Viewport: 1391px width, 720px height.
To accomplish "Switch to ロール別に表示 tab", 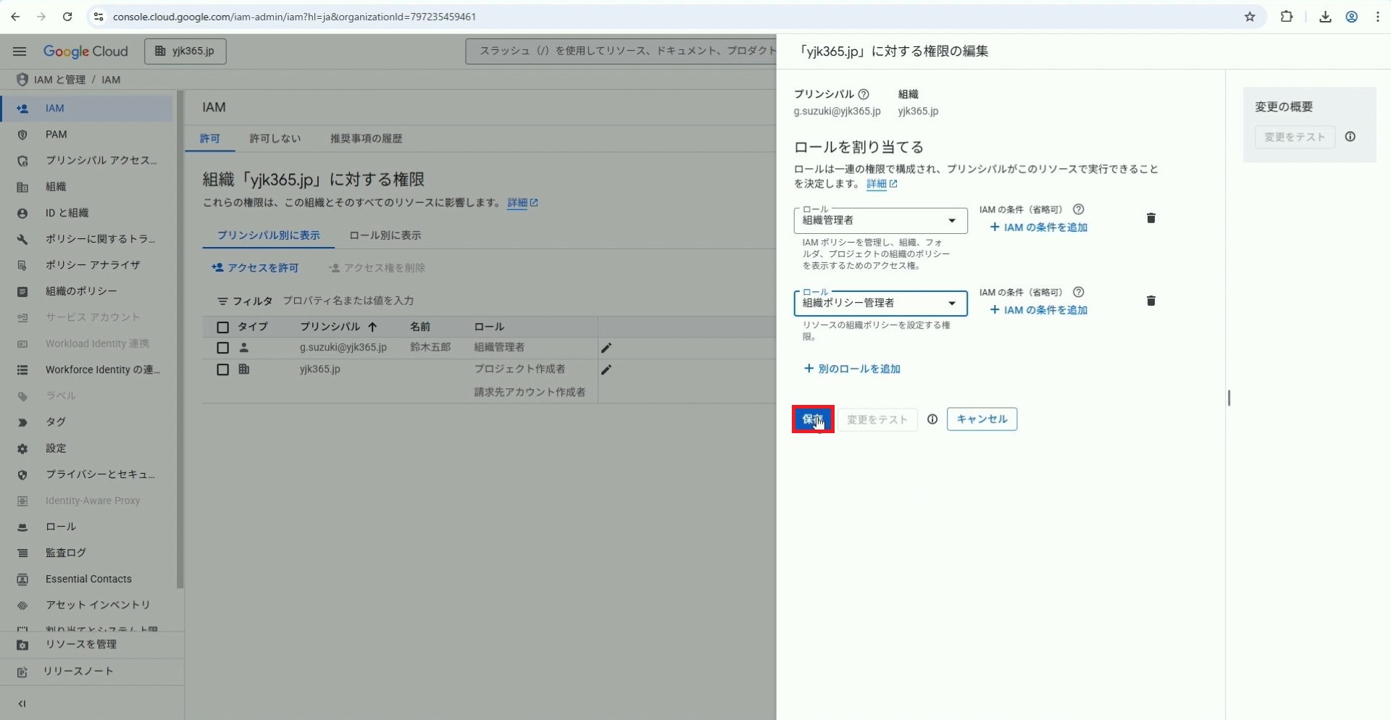I will [x=385, y=235].
